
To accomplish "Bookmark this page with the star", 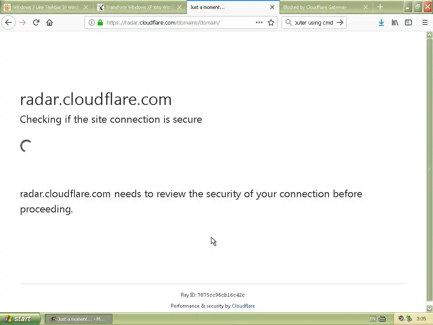I will 271,22.
